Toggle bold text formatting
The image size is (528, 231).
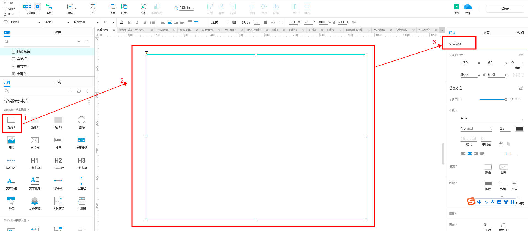[129, 22]
